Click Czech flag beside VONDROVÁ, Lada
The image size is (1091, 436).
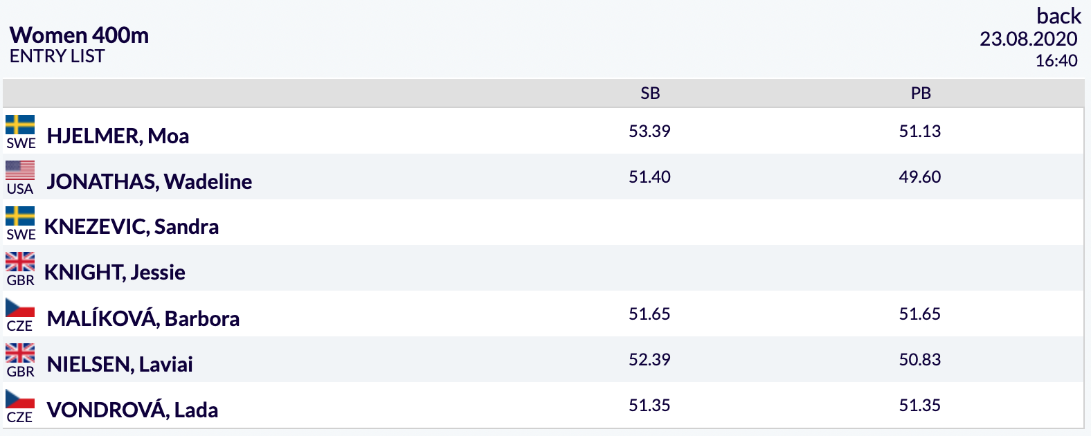tap(20, 399)
